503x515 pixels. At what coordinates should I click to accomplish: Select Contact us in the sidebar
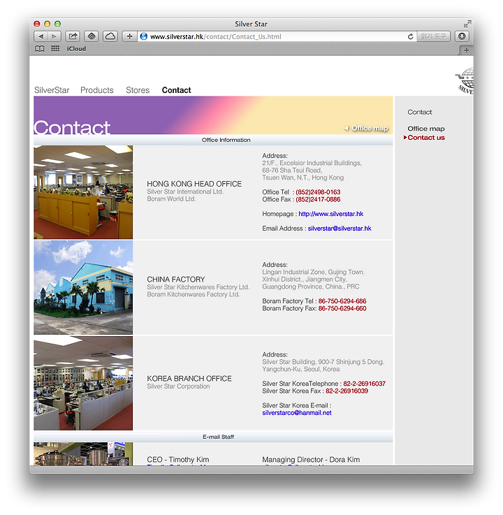[x=426, y=137]
